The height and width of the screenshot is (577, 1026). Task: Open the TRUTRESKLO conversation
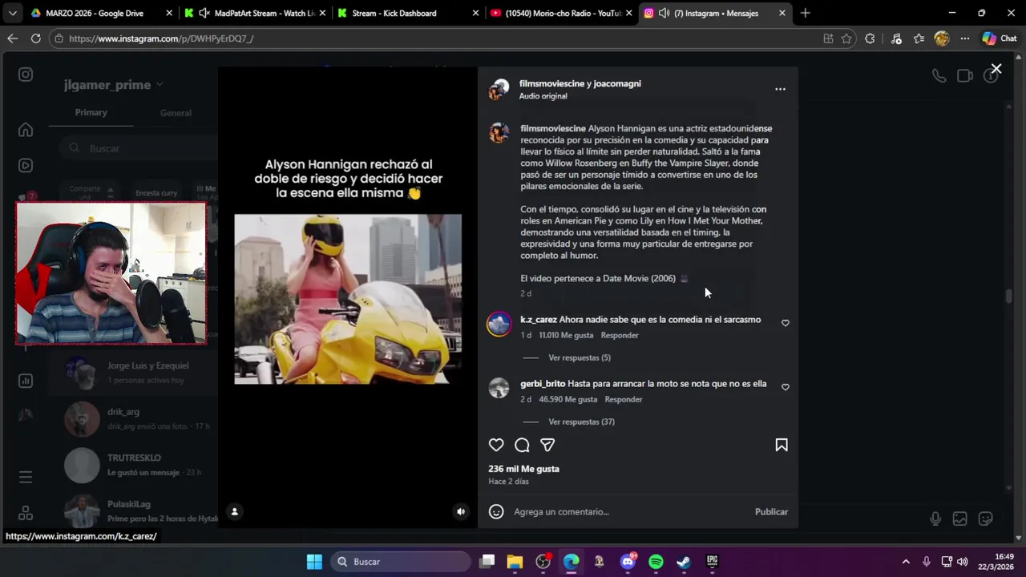coord(134,466)
